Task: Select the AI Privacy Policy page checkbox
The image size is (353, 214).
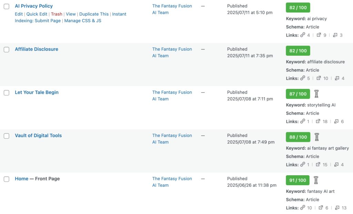Action: tap(7, 7)
